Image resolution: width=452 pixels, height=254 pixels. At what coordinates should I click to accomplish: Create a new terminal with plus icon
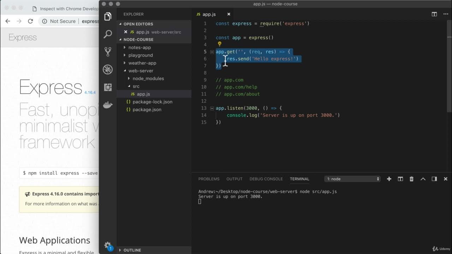coord(389,179)
